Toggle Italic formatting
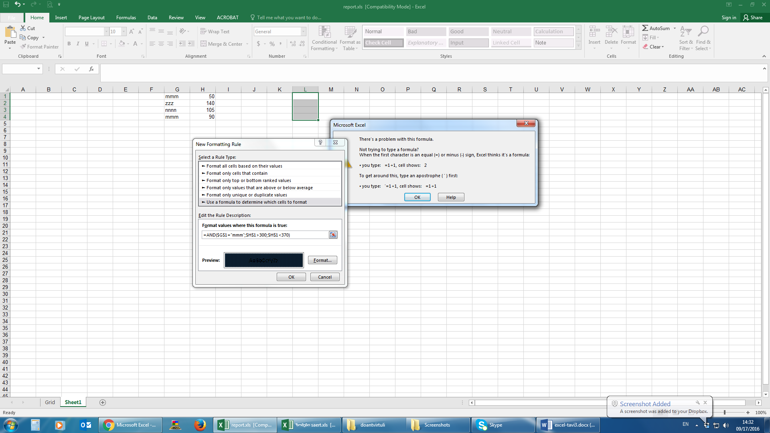 click(78, 43)
